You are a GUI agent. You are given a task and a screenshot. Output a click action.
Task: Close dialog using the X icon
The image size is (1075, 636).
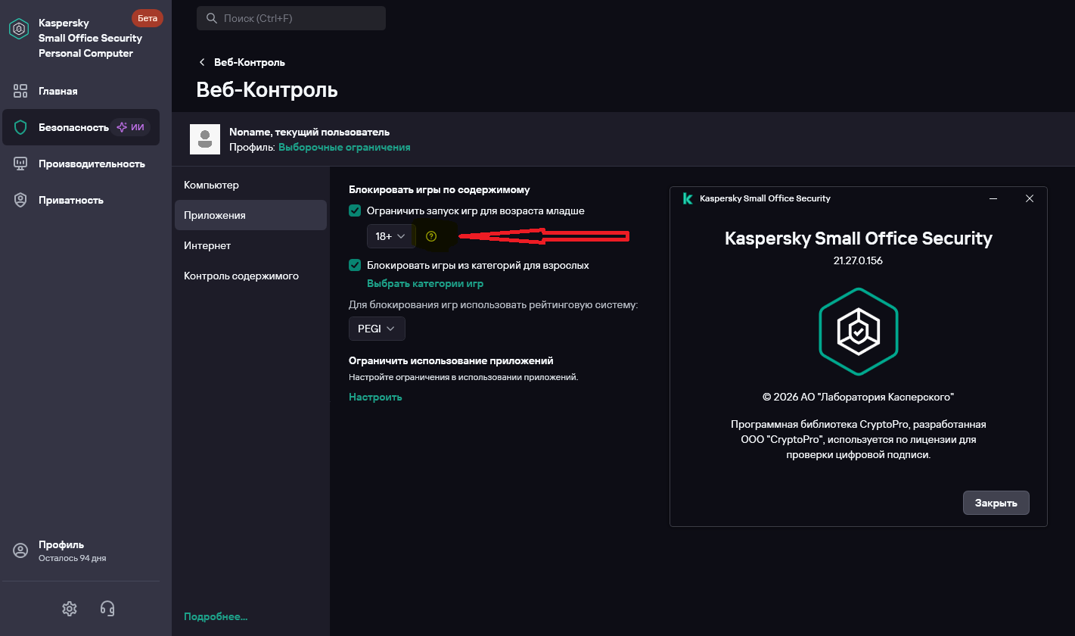point(1030,198)
